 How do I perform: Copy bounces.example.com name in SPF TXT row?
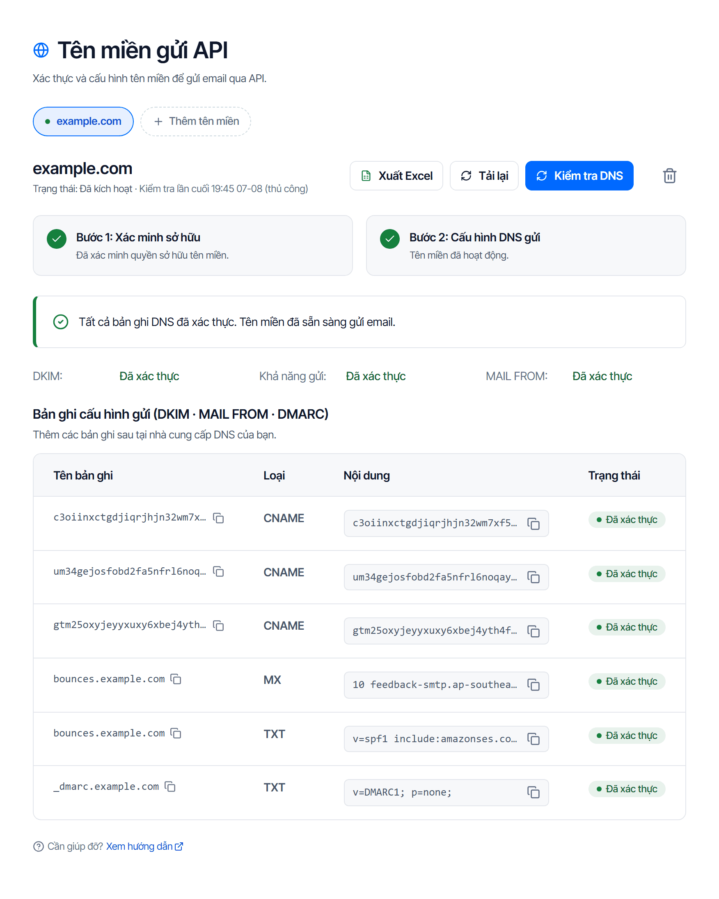click(176, 733)
